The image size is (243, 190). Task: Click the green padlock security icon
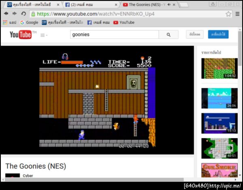coord(33,14)
